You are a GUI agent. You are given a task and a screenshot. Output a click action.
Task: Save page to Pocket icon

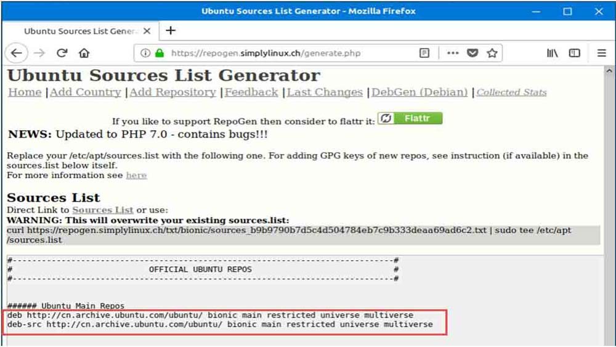tap(472, 53)
